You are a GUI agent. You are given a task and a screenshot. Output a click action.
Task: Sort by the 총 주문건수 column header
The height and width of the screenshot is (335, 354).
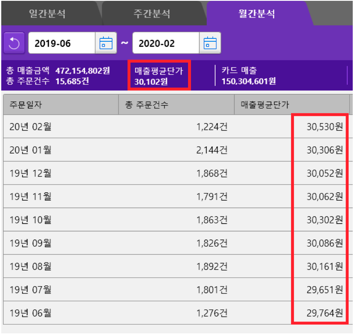176,105
